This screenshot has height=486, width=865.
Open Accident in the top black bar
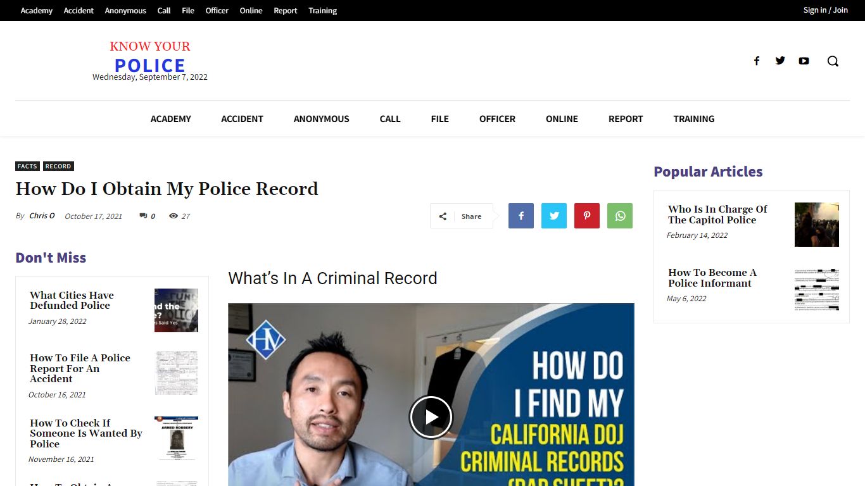[79, 11]
